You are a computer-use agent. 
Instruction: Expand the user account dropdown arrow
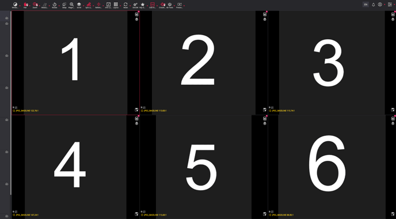coord(384,5)
